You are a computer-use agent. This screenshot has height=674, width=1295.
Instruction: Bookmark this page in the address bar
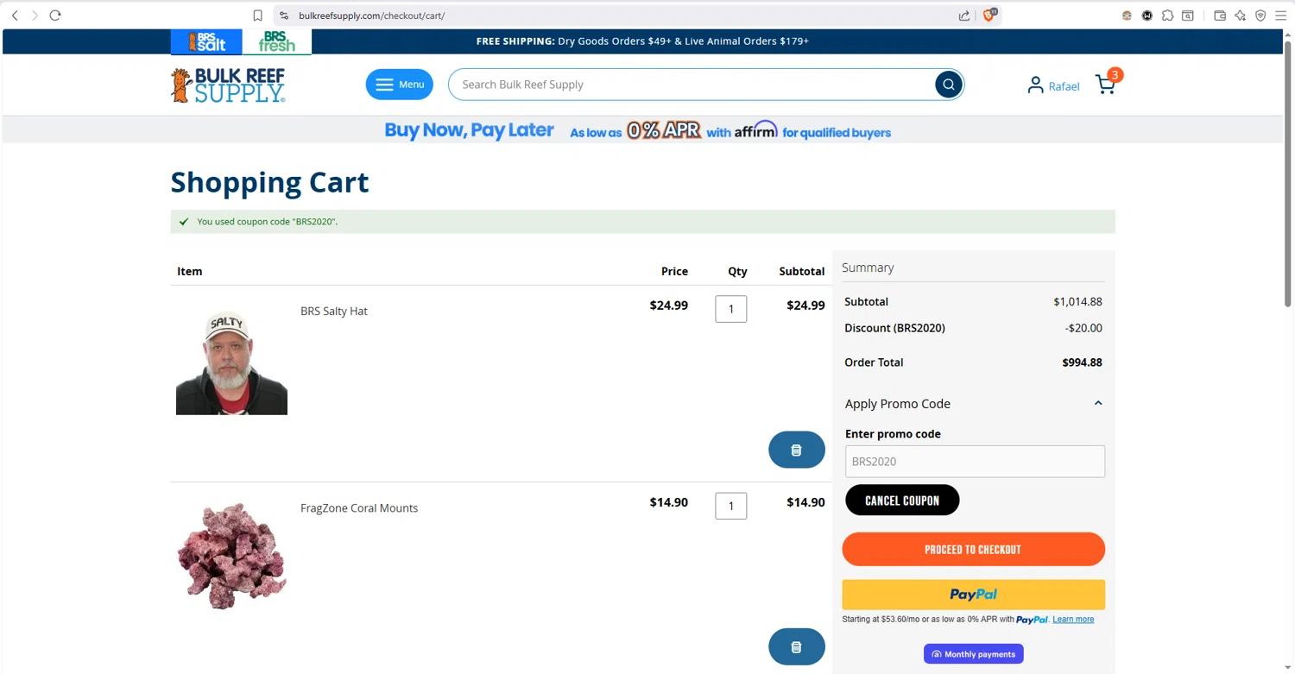[257, 16]
